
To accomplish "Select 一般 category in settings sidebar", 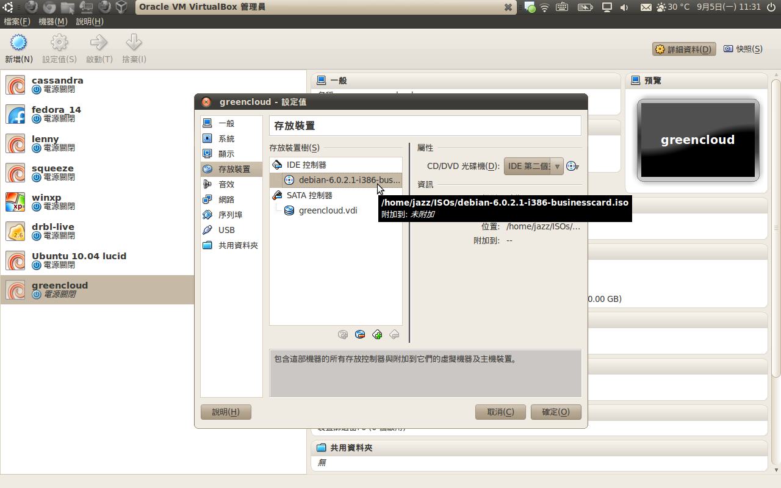I will coord(232,123).
